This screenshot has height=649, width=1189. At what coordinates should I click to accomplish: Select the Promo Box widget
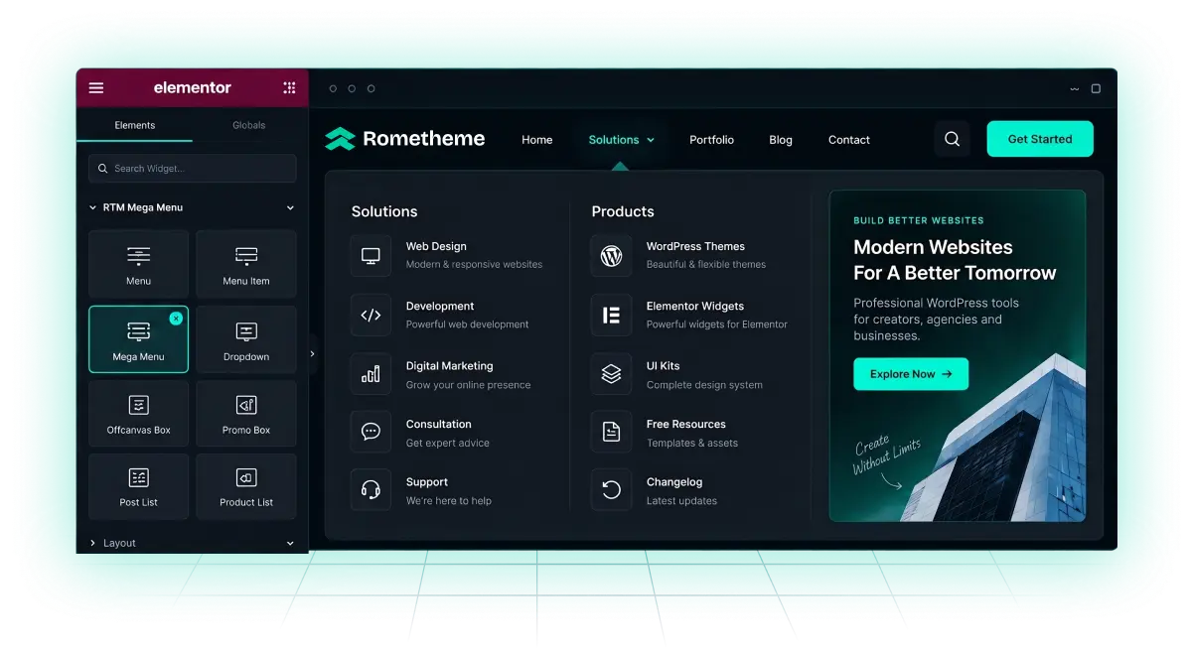pyautogui.click(x=245, y=414)
